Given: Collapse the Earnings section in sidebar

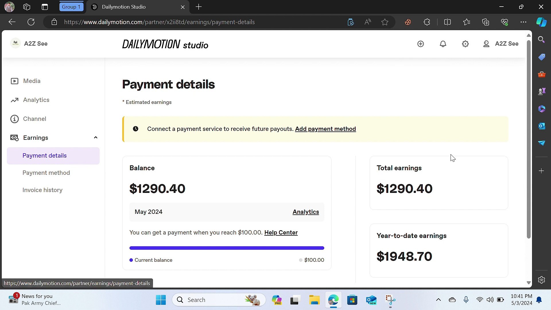Looking at the screenshot, I should click(96, 137).
